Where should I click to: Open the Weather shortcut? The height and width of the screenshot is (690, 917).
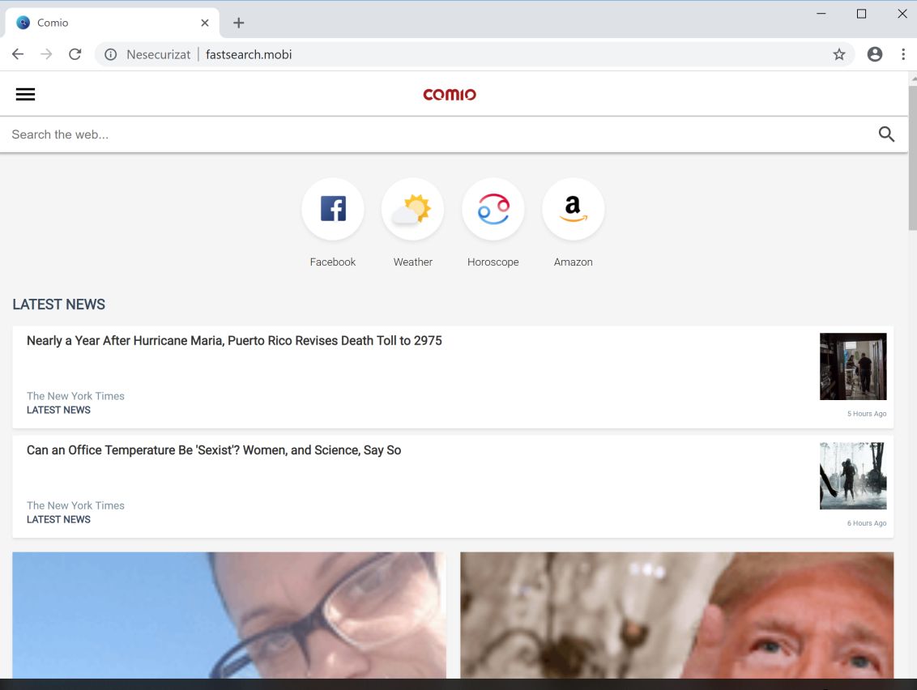[412, 208]
